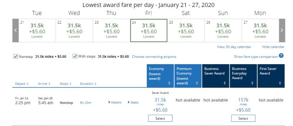Uncheck the Nonstop checkbox
This screenshot has width=293, height=126.
16,57
